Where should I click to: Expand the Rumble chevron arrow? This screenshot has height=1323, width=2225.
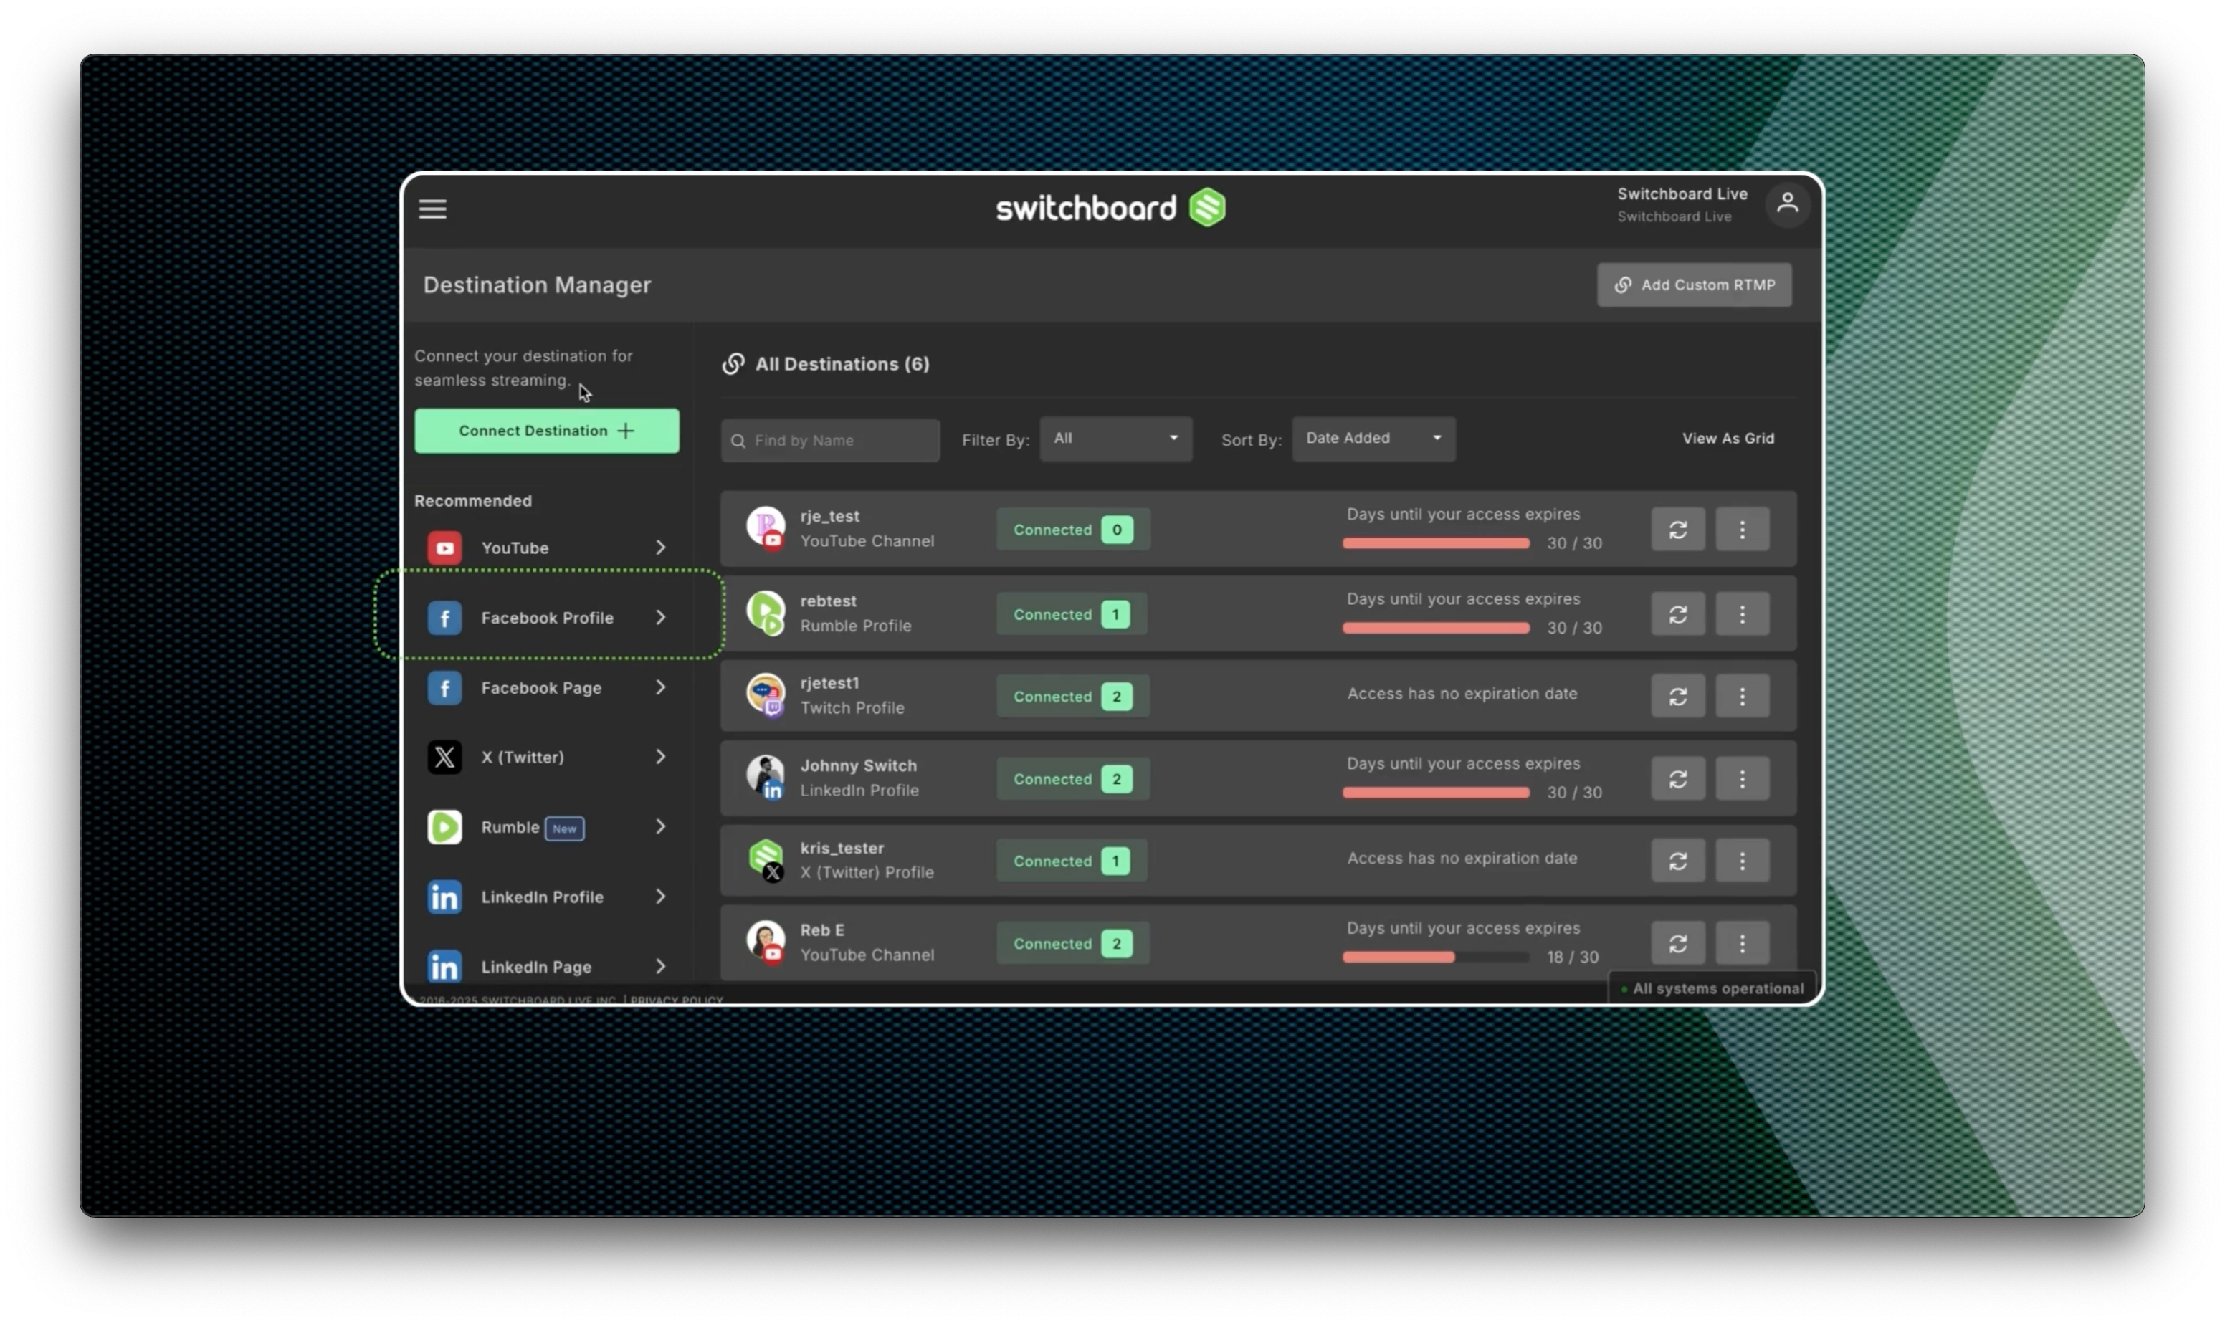pos(661,827)
